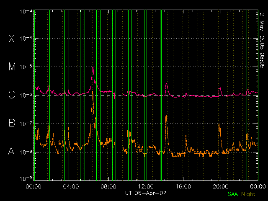Click the 04:00 time axis label
Viewport: 268px width, 201px height.
click(x=71, y=186)
